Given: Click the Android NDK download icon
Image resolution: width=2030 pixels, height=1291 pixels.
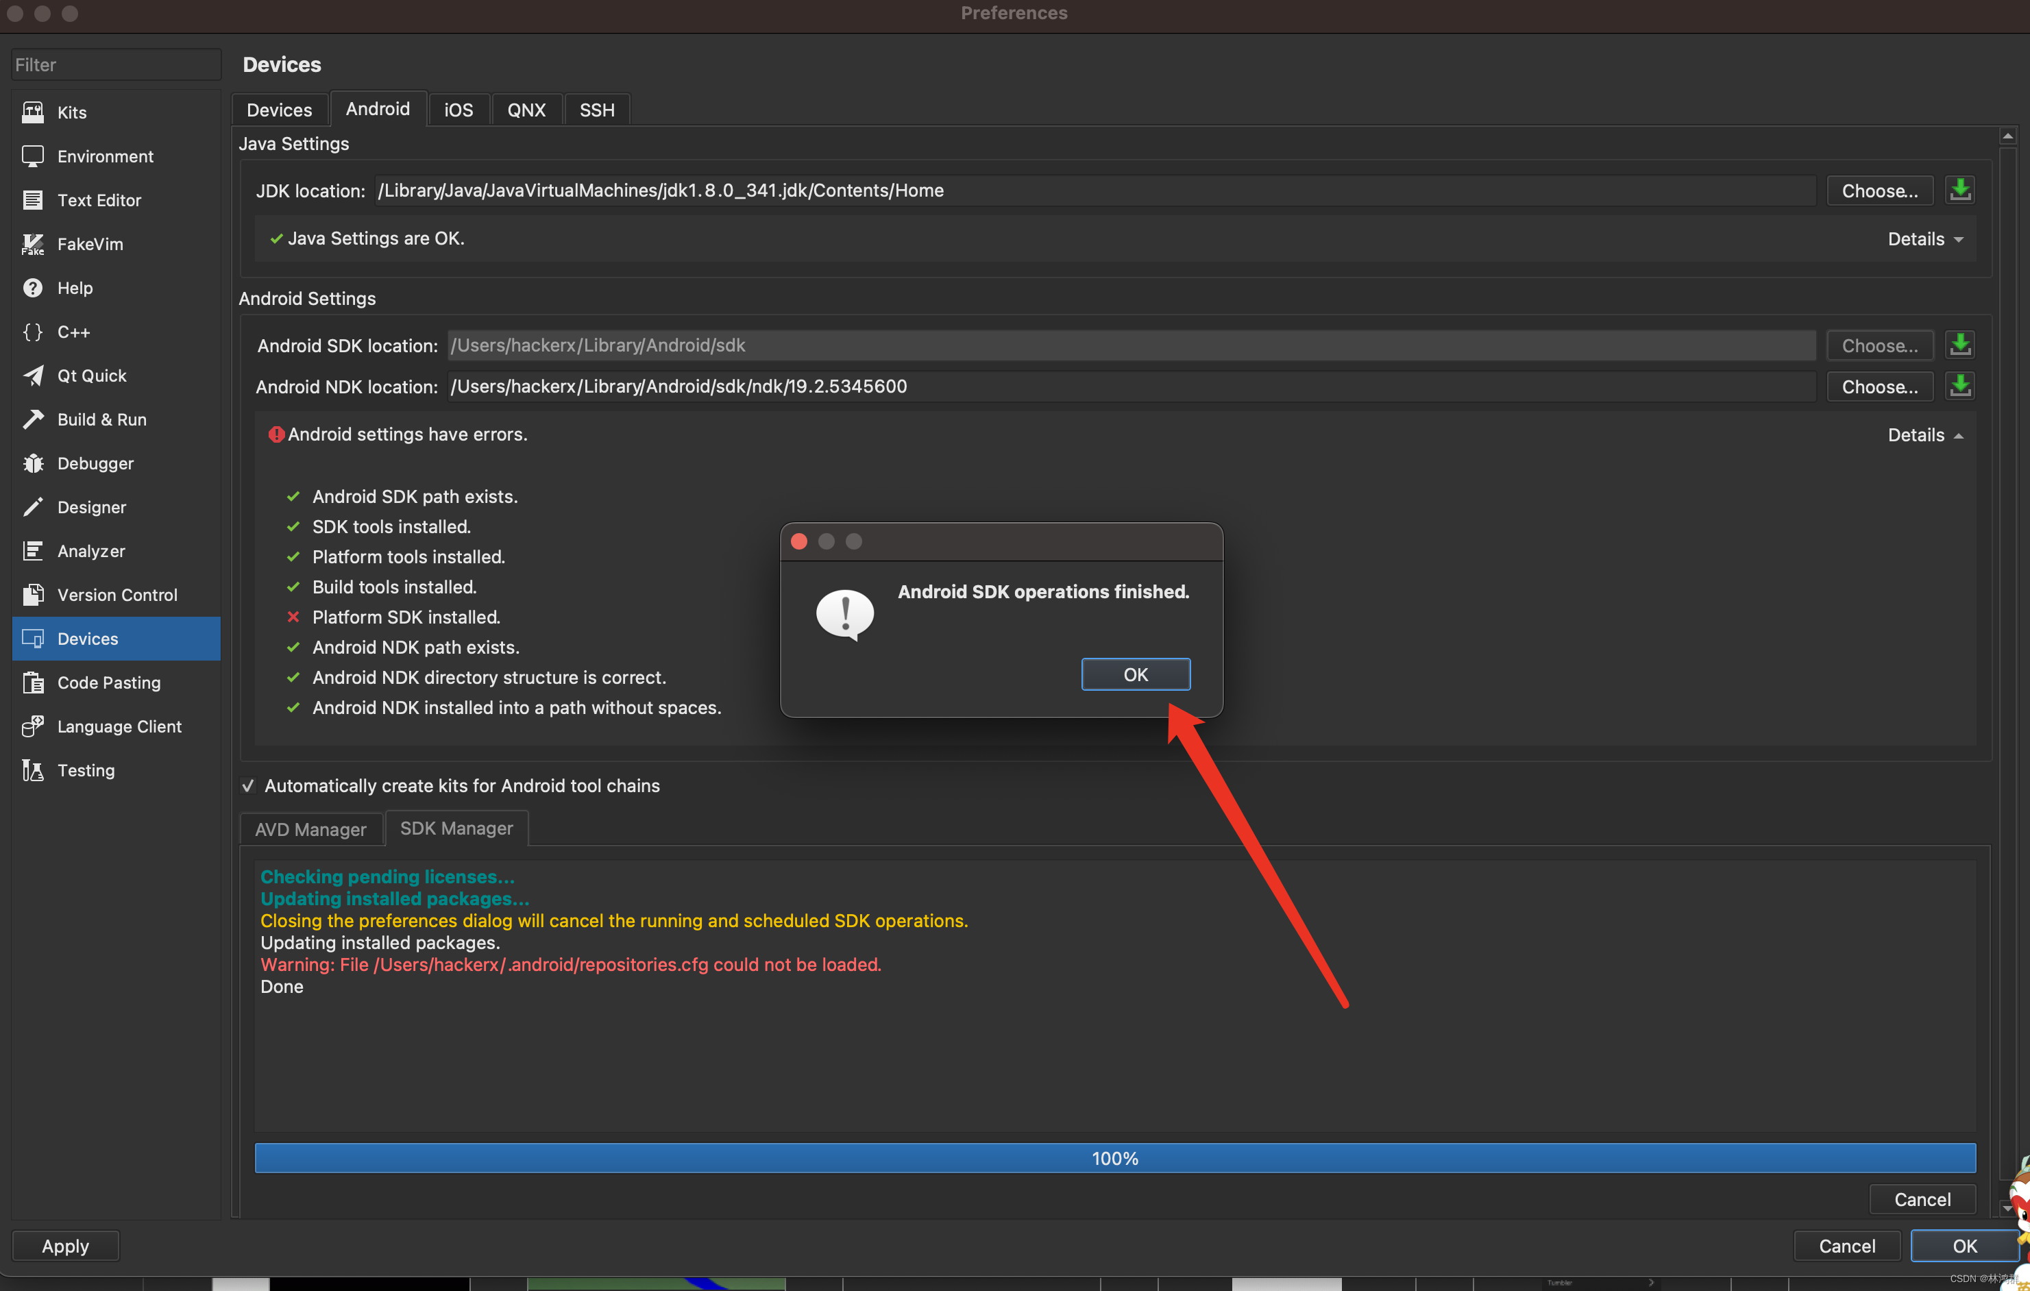Looking at the screenshot, I should coord(1960,385).
